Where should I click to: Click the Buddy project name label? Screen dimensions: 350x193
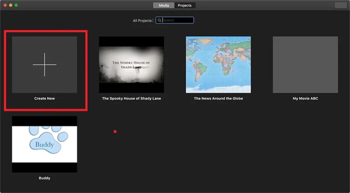click(45, 178)
